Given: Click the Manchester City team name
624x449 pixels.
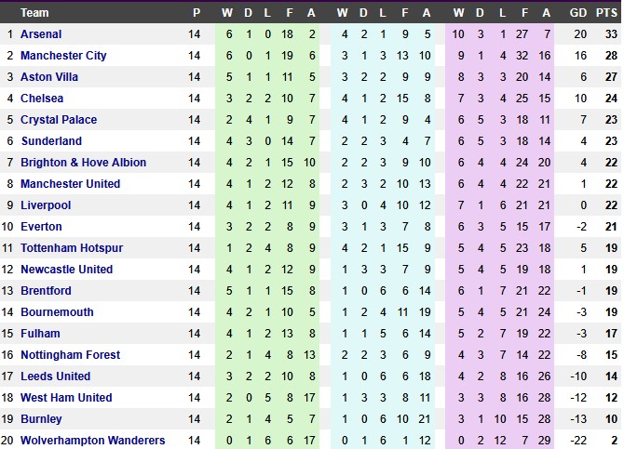Looking at the screenshot, I should tap(63, 55).
